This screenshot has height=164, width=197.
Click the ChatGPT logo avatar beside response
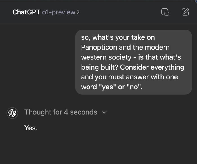(12, 113)
